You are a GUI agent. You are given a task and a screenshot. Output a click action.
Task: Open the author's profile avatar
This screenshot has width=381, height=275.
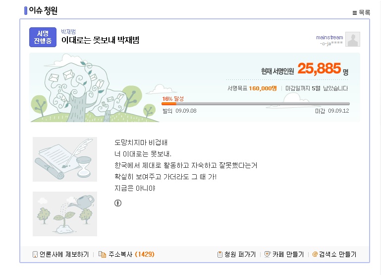(352, 39)
